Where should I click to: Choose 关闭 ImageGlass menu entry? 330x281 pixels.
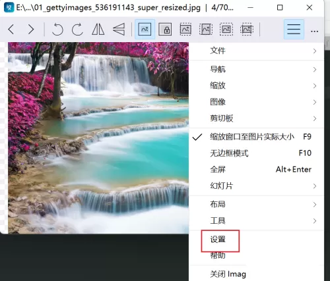coord(228,274)
